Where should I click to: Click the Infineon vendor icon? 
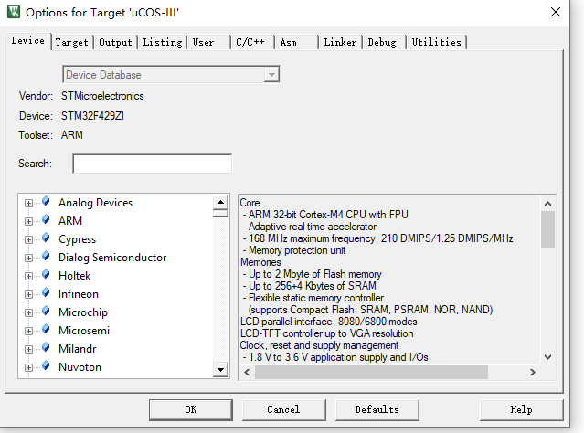point(46,294)
